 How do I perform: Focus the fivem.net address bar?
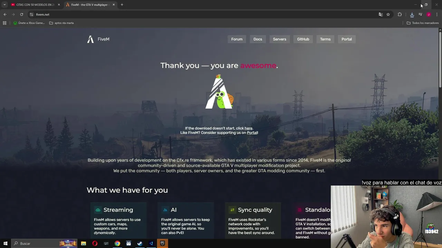point(204,14)
